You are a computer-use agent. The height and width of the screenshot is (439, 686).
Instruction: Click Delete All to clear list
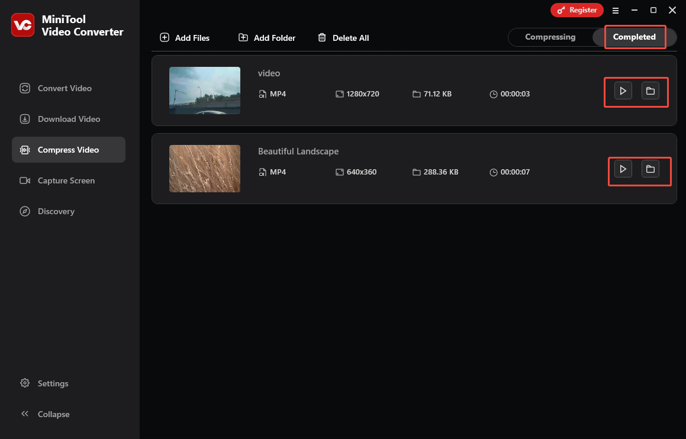343,38
